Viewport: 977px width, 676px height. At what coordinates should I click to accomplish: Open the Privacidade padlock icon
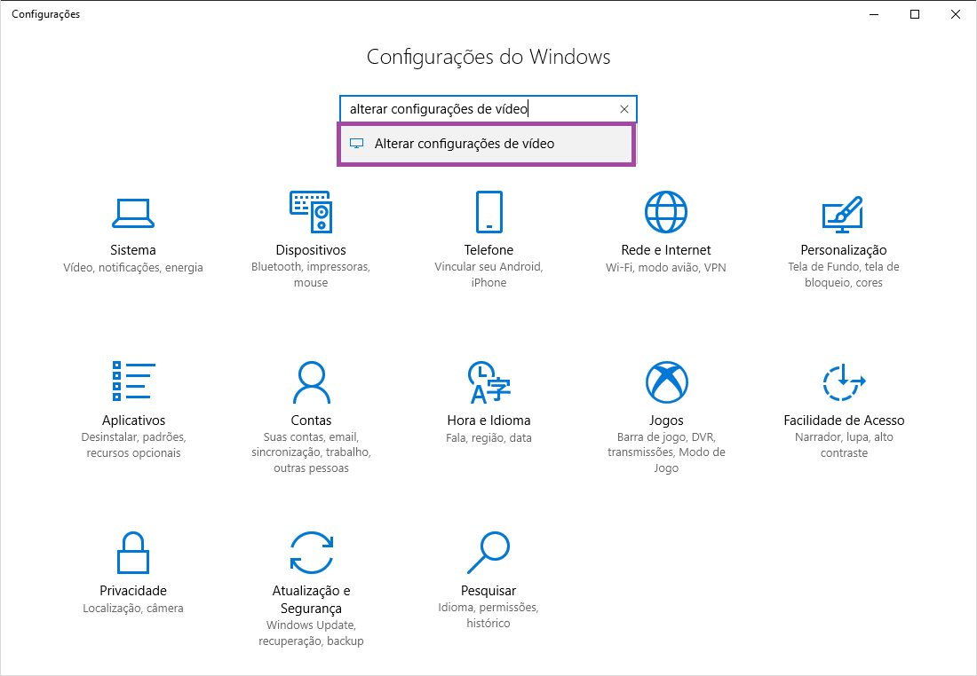pyautogui.click(x=133, y=552)
